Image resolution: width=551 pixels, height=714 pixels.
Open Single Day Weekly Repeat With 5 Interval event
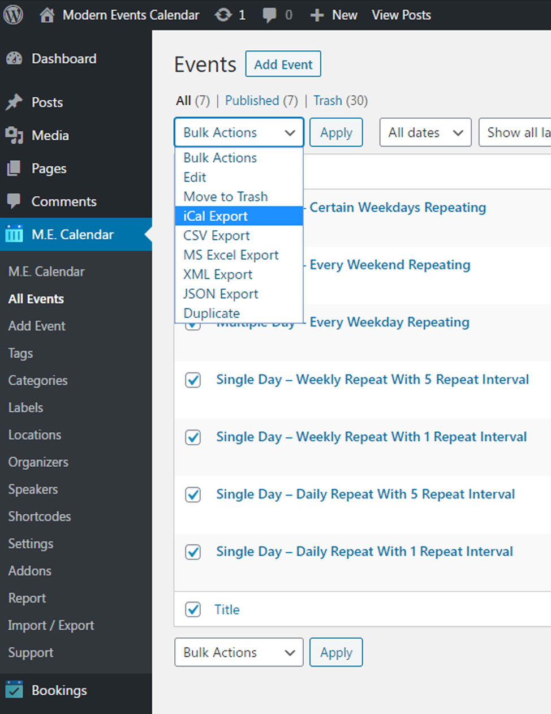point(372,380)
